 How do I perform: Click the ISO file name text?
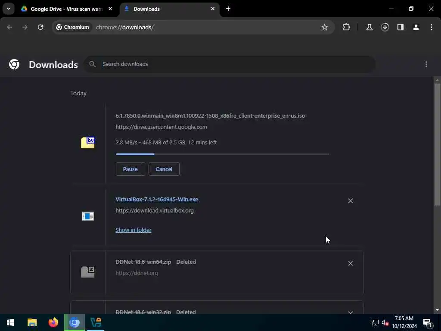tap(210, 116)
